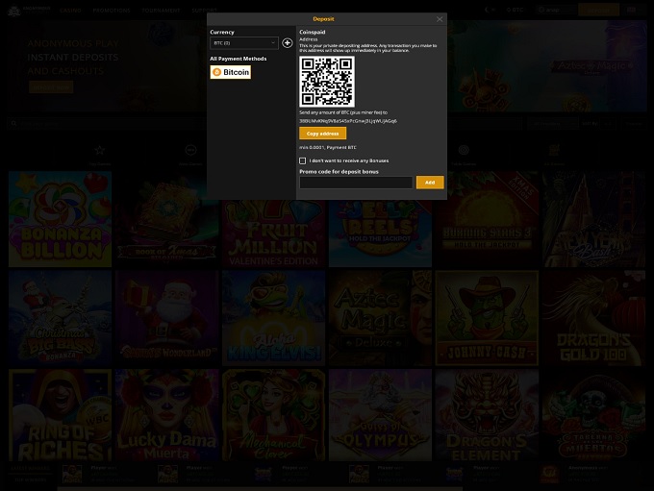Image resolution: width=654 pixels, height=491 pixels.
Task: Click the search magnifier icon
Action: [13, 123]
